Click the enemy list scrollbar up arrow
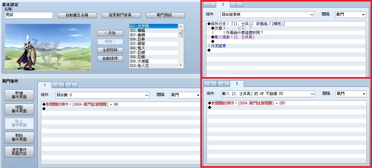Viewport: 372px width, 168px height. [x=181, y=26]
